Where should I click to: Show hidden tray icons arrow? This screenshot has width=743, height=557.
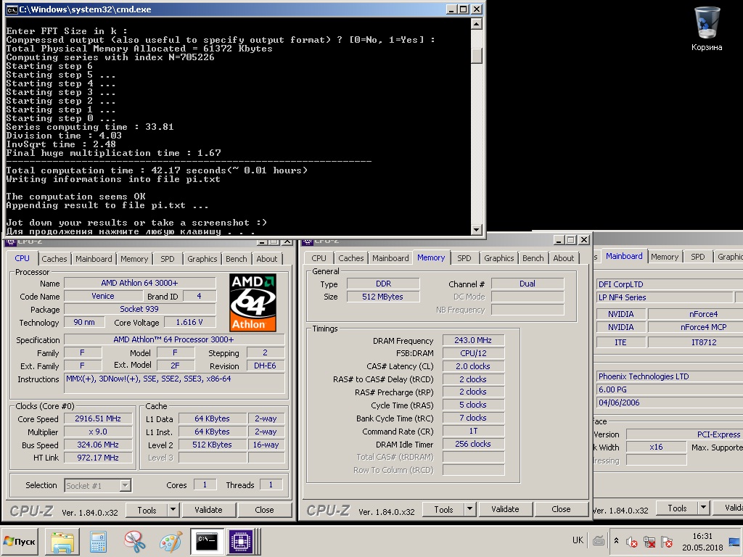coord(616,540)
